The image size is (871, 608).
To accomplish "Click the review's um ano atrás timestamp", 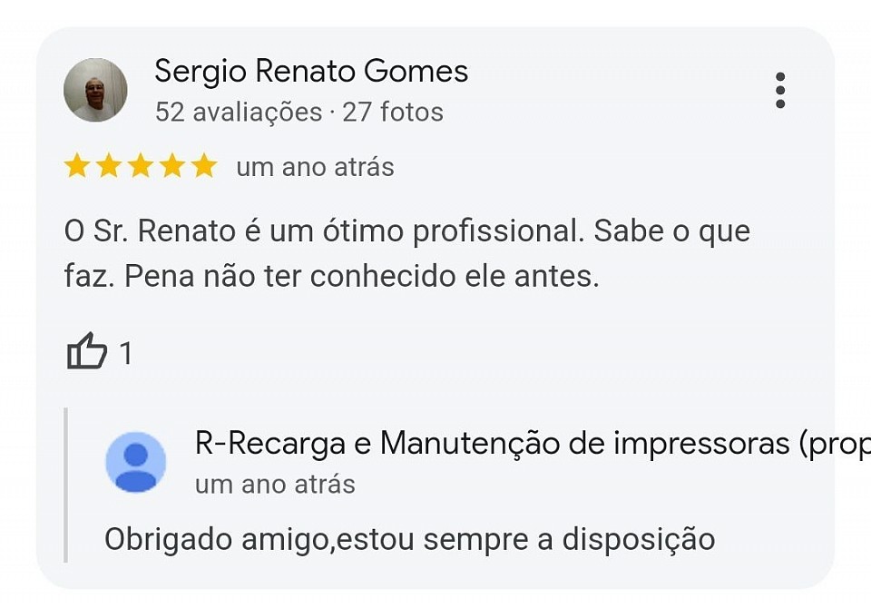I will click(x=315, y=167).
